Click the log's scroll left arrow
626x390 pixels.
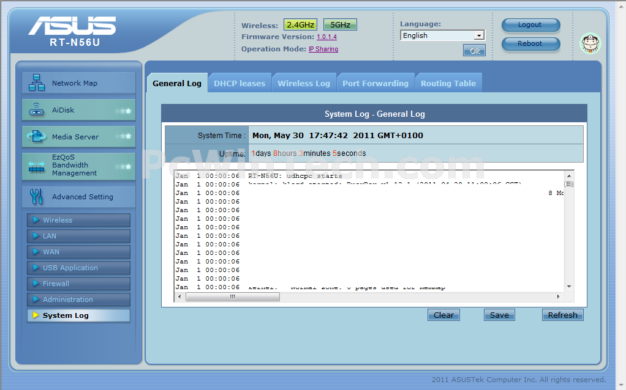(x=179, y=297)
